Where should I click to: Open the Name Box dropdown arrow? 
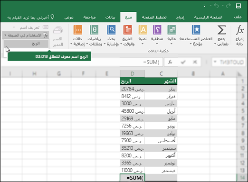click(x=215, y=62)
